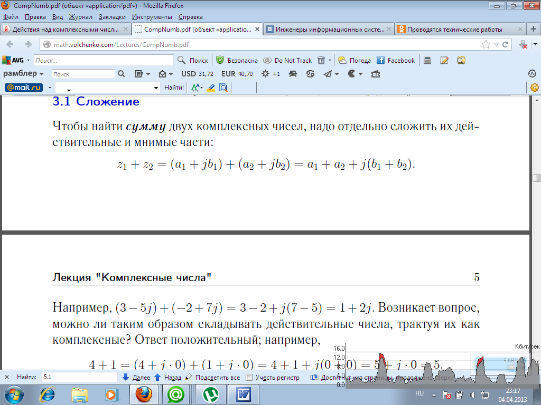Image resolution: width=541 pixels, height=405 pixels.
Task: Click the @mail.ru logo button
Action: [x=23, y=88]
